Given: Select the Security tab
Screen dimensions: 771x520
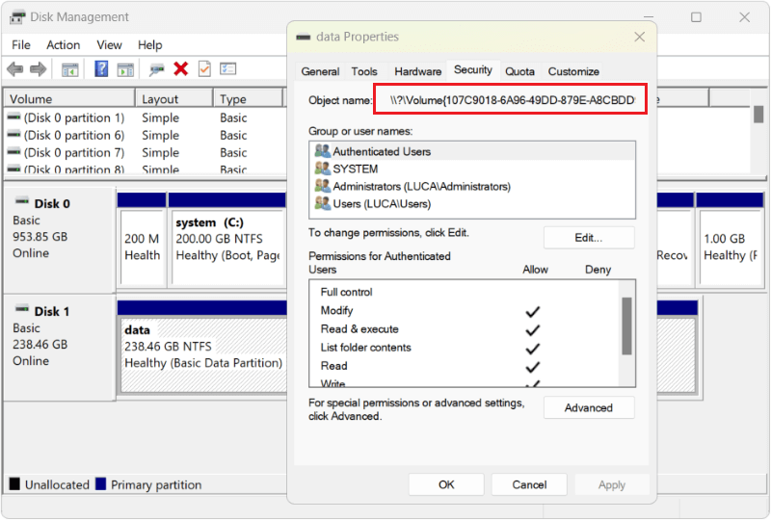Looking at the screenshot, I should coord(473,70).
